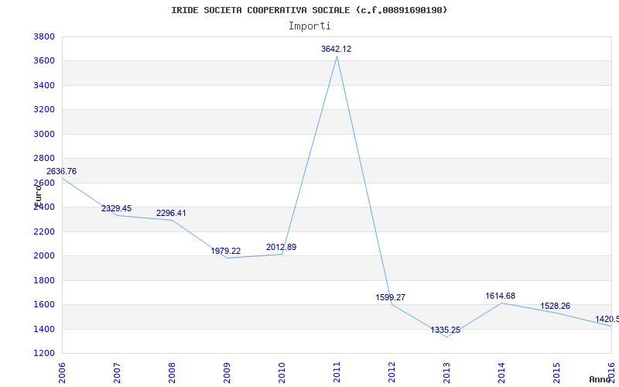The image size is (619, 387).
Task: Select the 1335.25 data label
Action: click(446, 330)
